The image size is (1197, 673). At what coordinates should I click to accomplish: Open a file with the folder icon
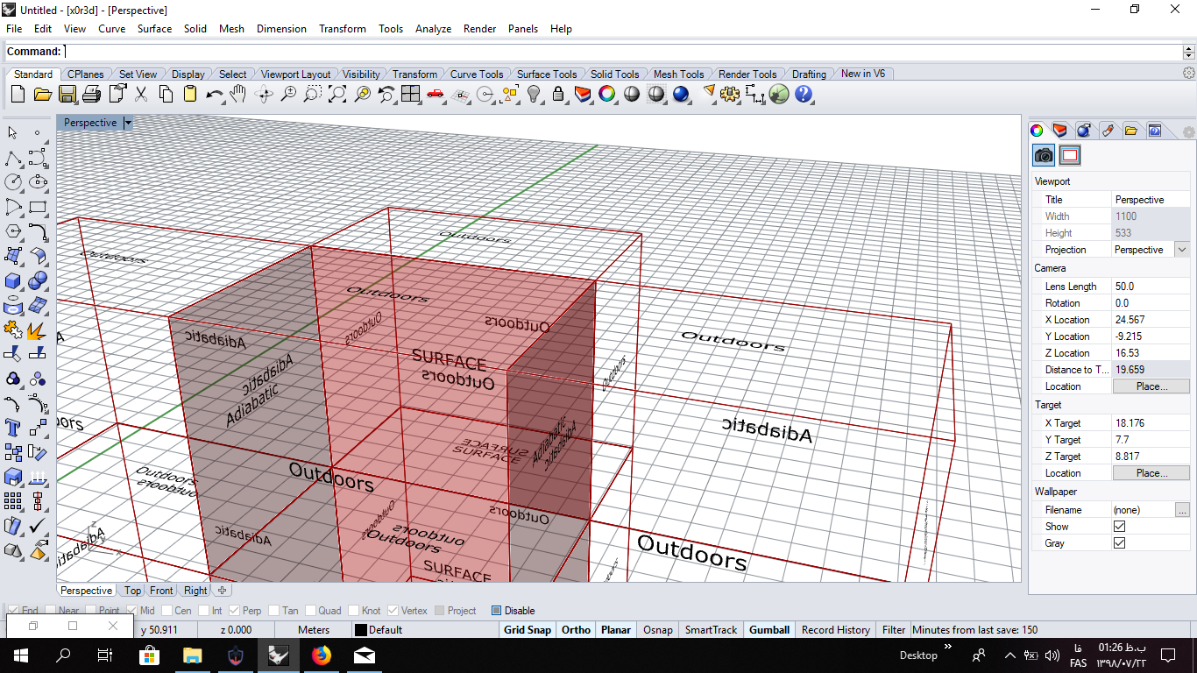pos(42,95)
